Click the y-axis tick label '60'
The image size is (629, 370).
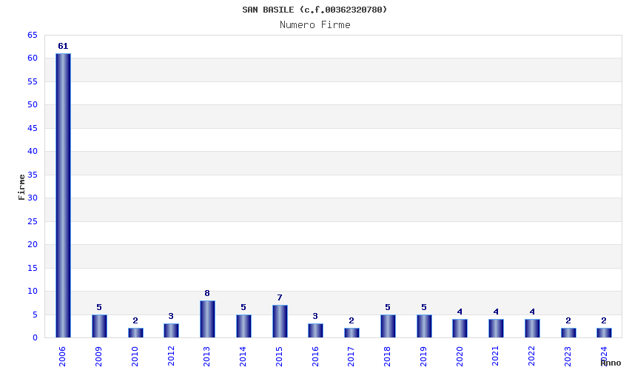coord(33,58)
